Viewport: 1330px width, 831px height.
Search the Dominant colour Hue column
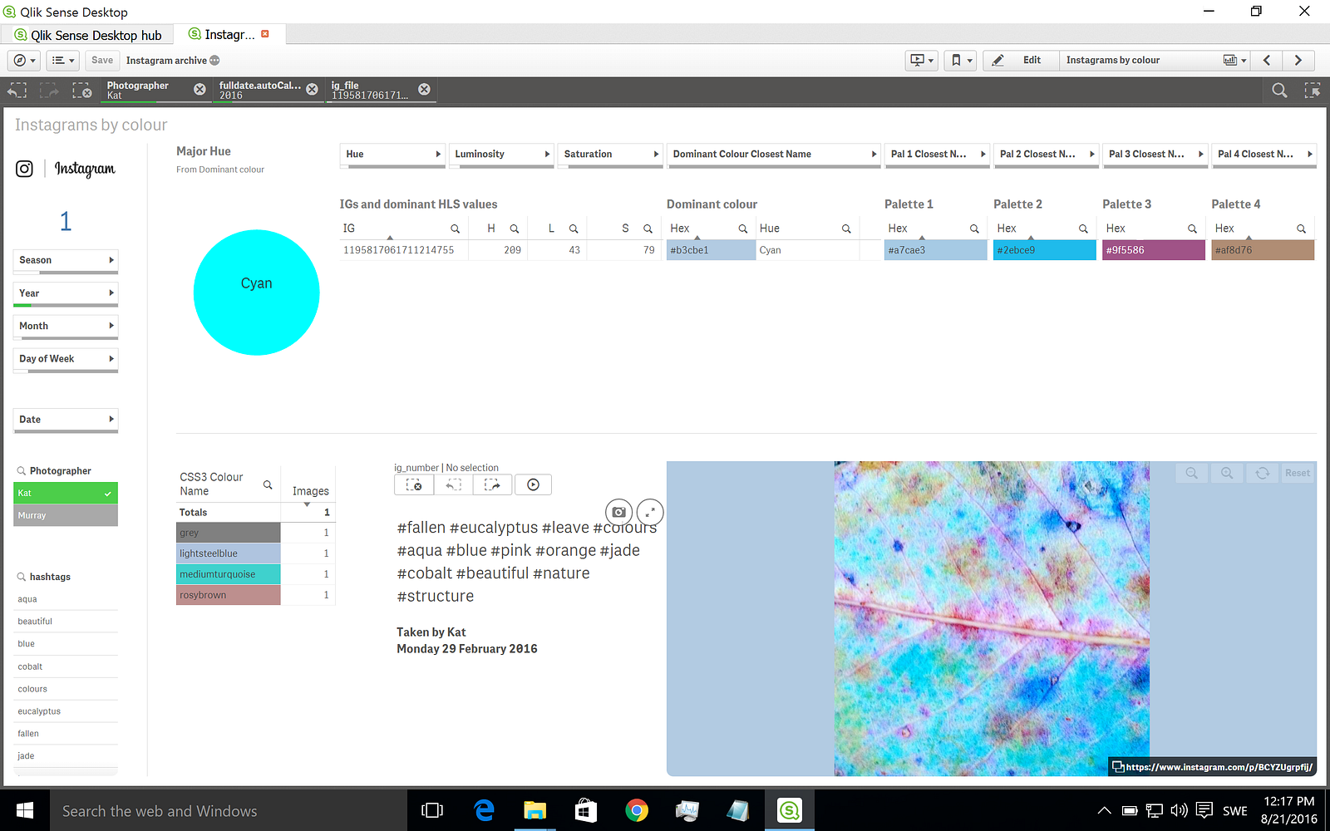tap(846, 229)
